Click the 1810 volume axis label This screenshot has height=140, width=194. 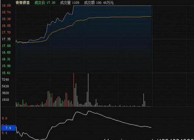point(5,100)
